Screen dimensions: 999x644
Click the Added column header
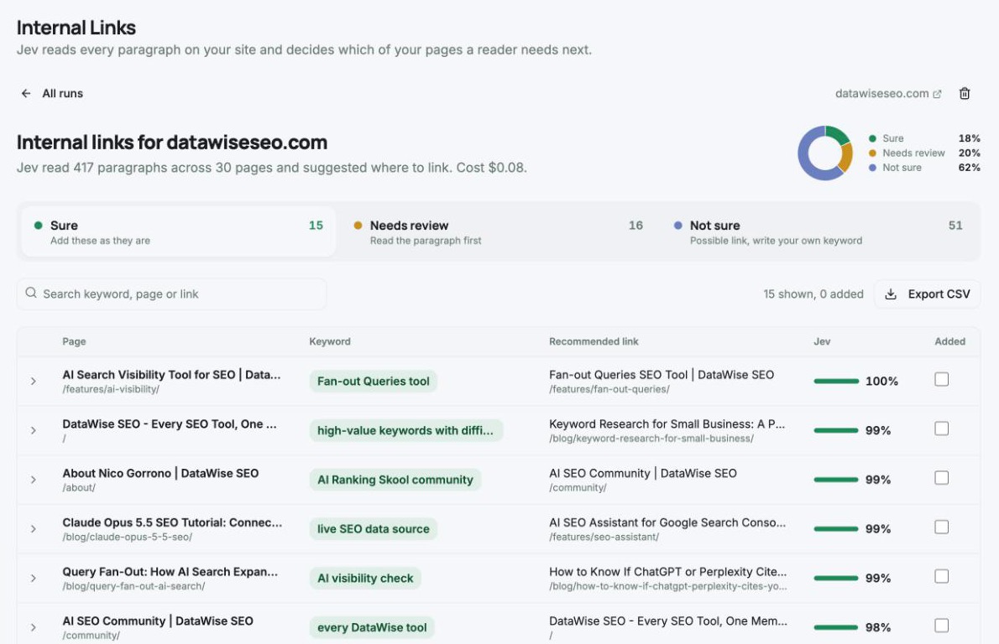pos(950,341)
